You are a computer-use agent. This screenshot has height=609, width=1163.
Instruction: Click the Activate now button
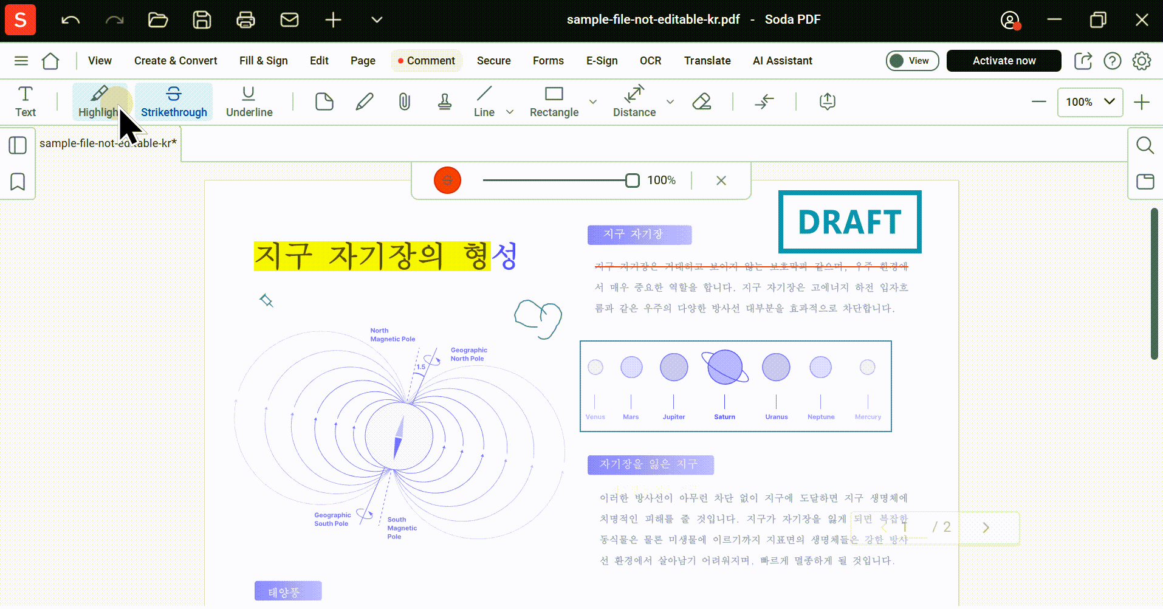click(x=1004, y=61)
